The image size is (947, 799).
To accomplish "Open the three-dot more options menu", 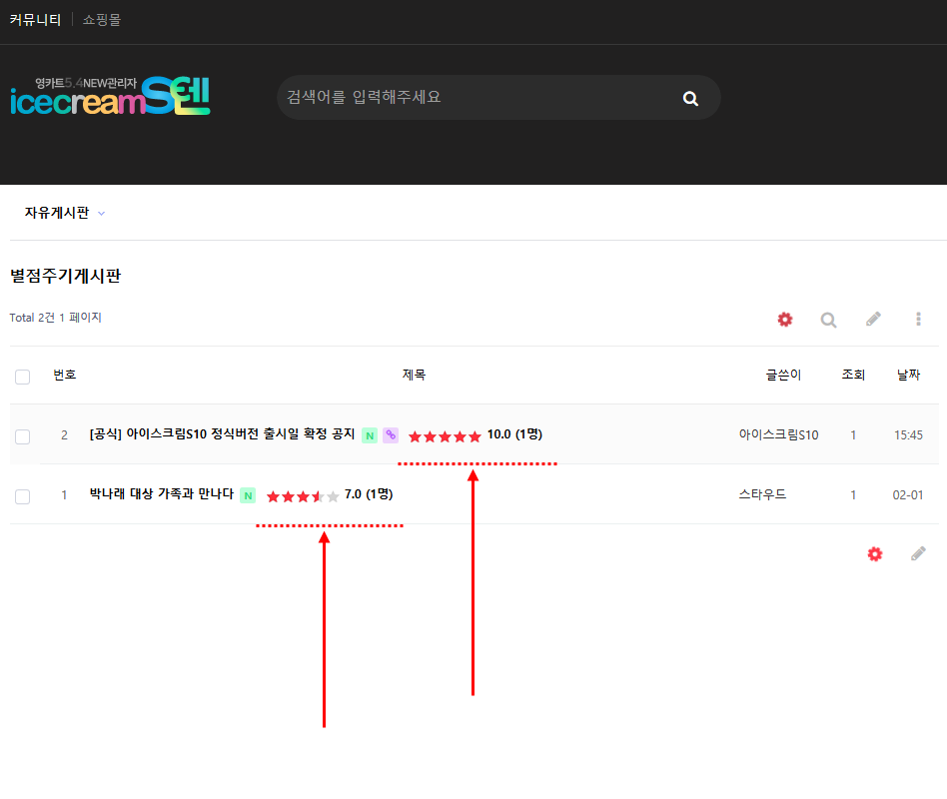I will [918, 320].
